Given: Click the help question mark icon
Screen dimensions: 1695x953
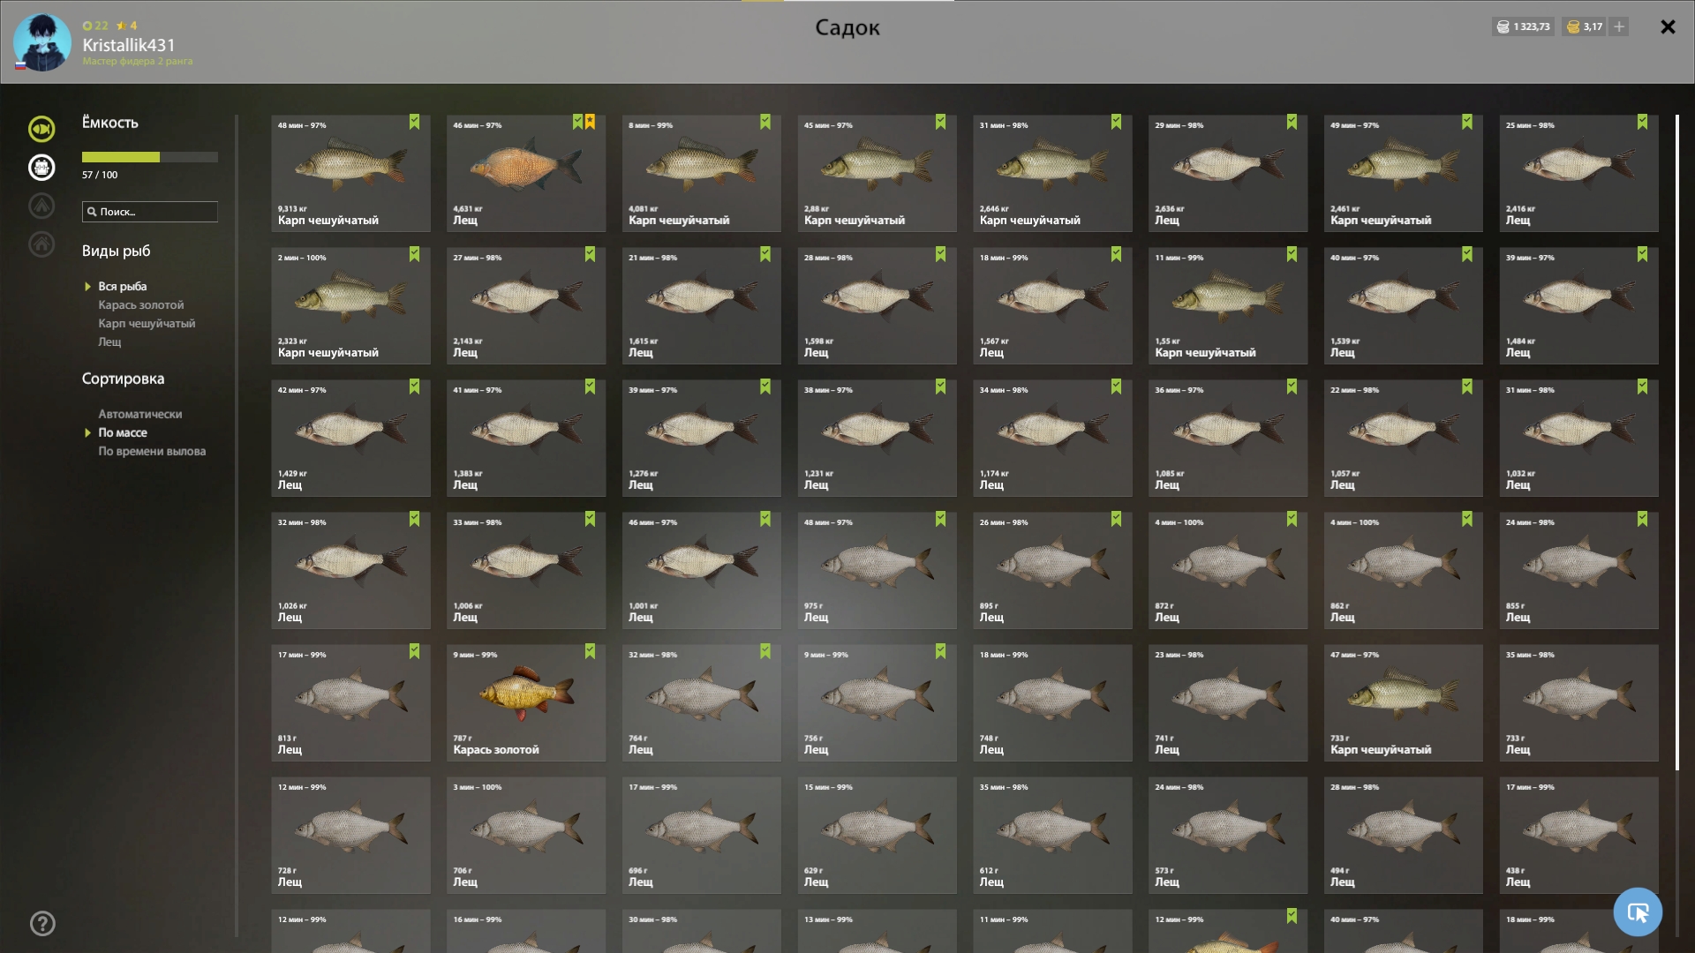Looking at the screenshot, I should point(42,923).
